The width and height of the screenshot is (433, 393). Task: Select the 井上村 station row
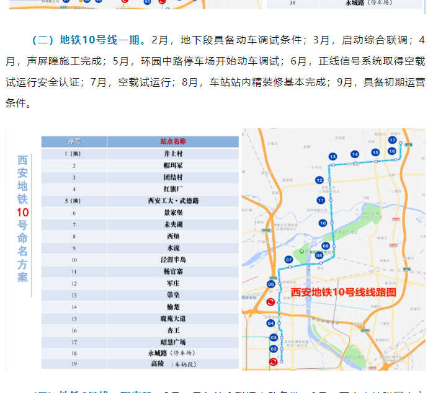(140, 154)
